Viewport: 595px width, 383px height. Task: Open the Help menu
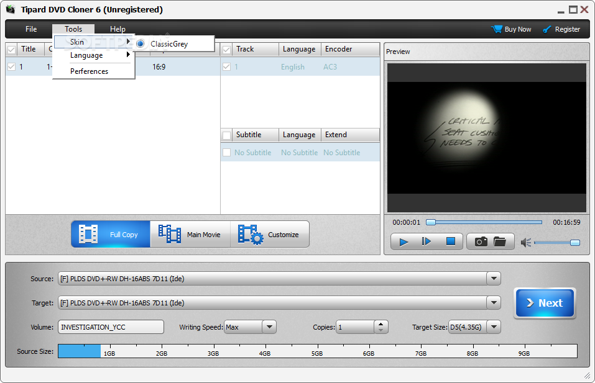point(118,29)
